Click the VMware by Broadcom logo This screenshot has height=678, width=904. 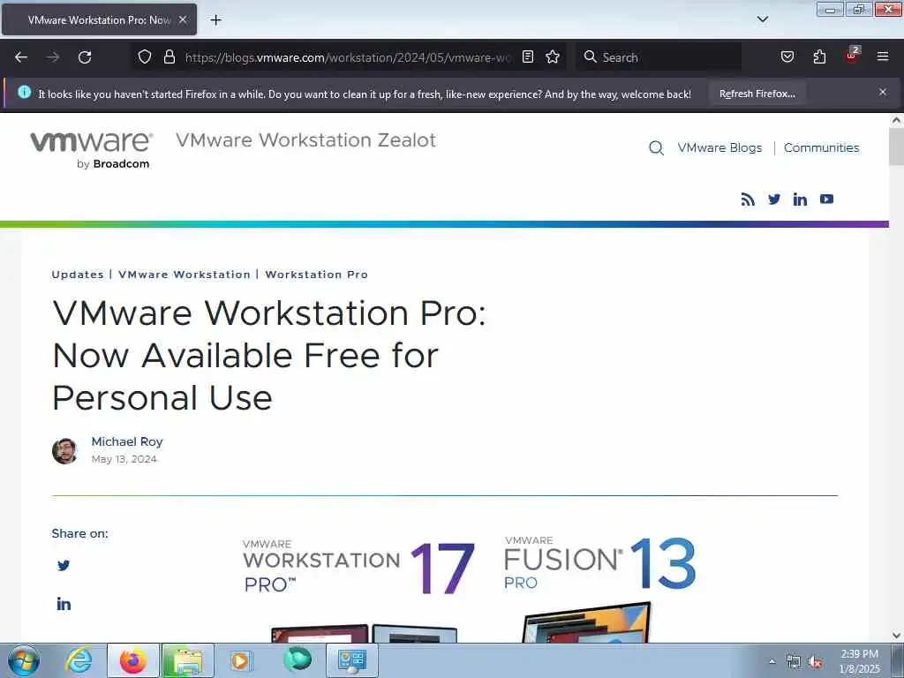click(x=92, y=149)
